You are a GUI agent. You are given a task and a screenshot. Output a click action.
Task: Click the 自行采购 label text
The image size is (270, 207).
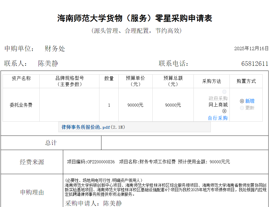click(218, 118)
